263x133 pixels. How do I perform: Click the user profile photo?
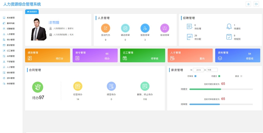(38, 29)
